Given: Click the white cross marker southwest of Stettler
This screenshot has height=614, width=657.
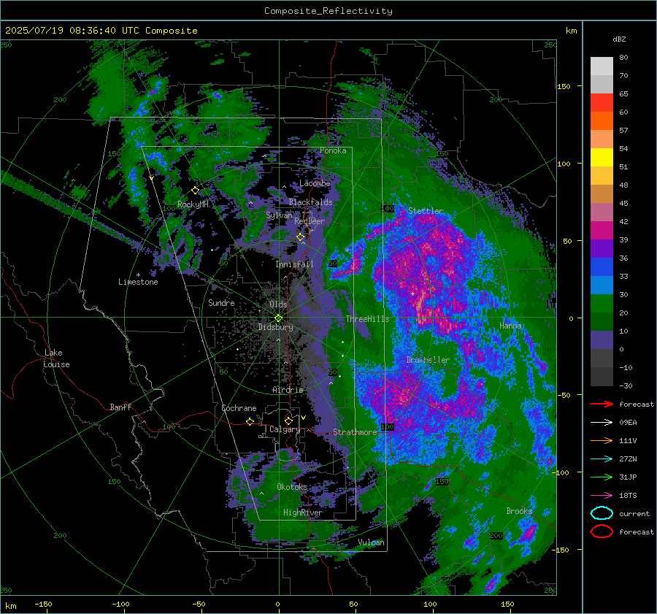Looking at the screenshot, I should pos(412,293).
